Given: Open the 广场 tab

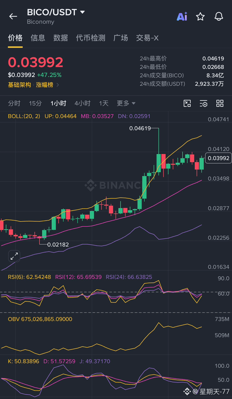Looking at the screenshot, I should coord(121,38).
